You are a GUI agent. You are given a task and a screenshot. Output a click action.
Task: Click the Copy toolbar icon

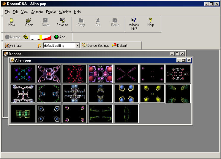pos(81,20)
